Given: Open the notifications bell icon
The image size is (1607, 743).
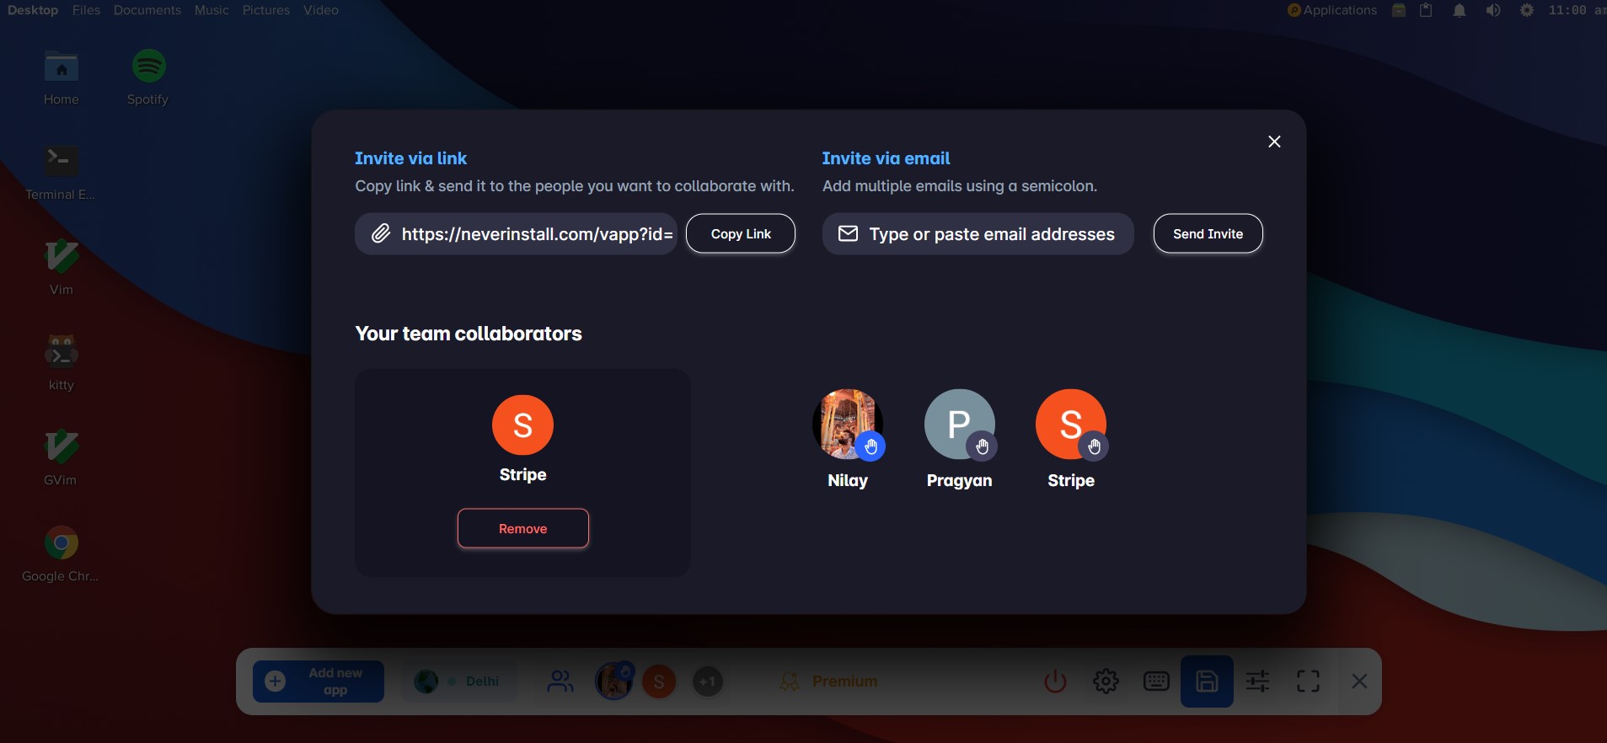Looking at the screenshot, I should (1460, 10).
